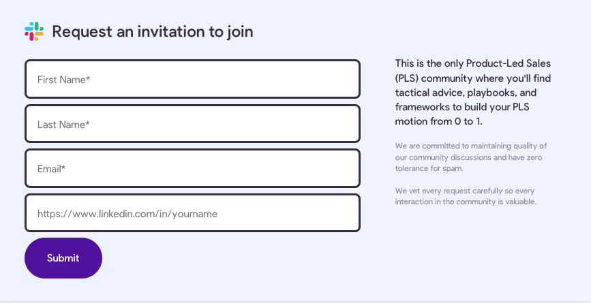Click 'interaction in the community is valuable' line
This screenshot has height=303, width=591.
click(x=466, y=202)
